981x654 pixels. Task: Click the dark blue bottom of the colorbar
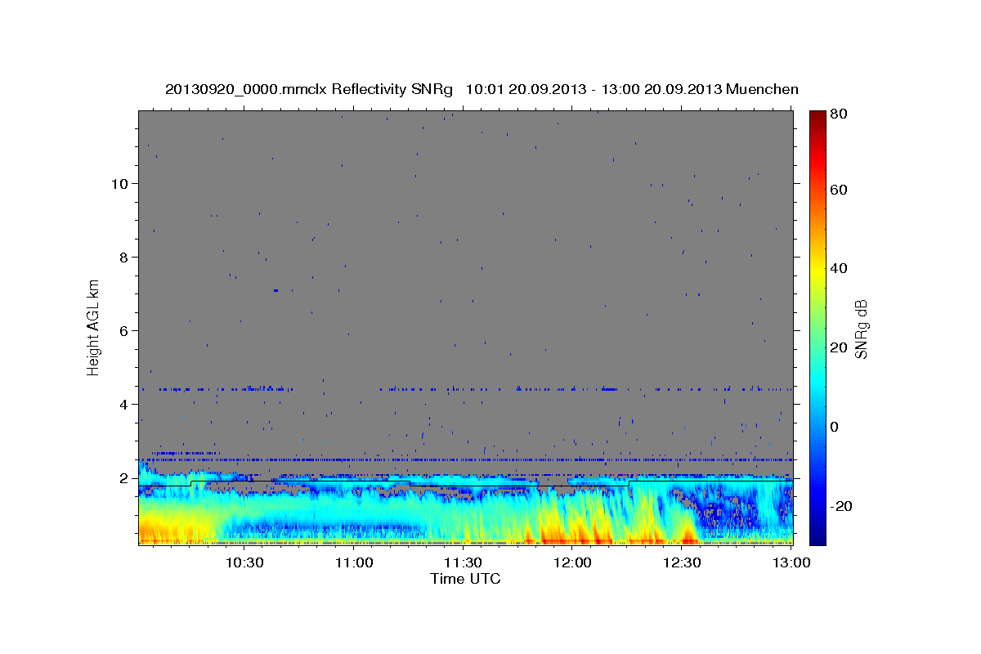point(817,535)
